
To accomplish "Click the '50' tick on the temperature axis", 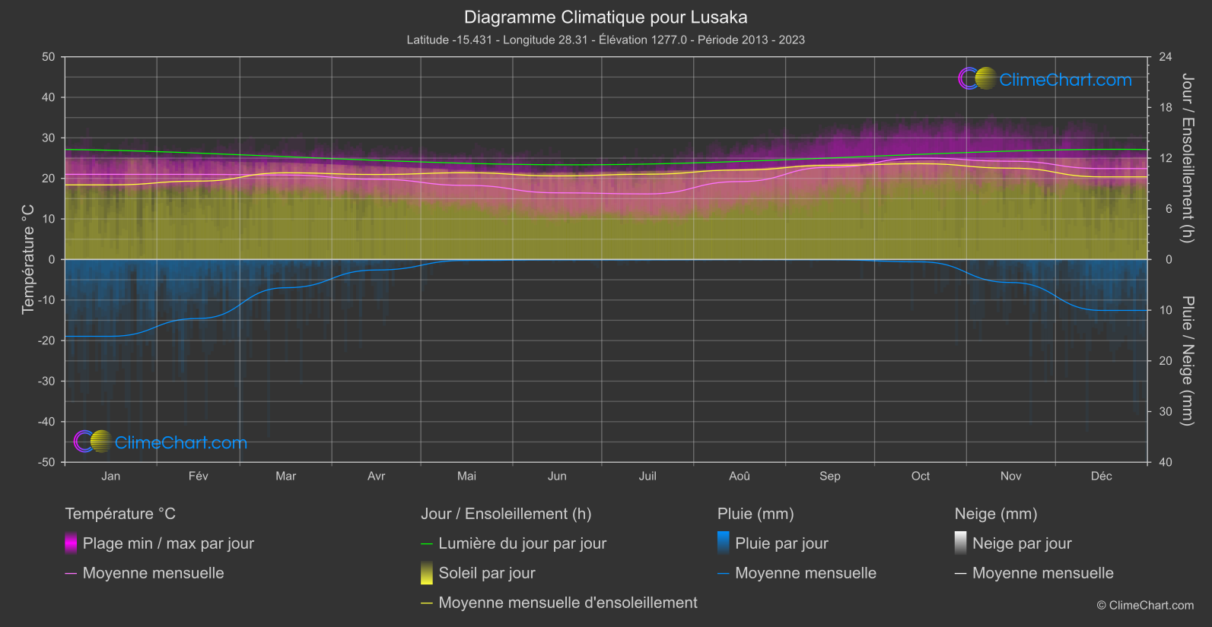I will (49, 57).
